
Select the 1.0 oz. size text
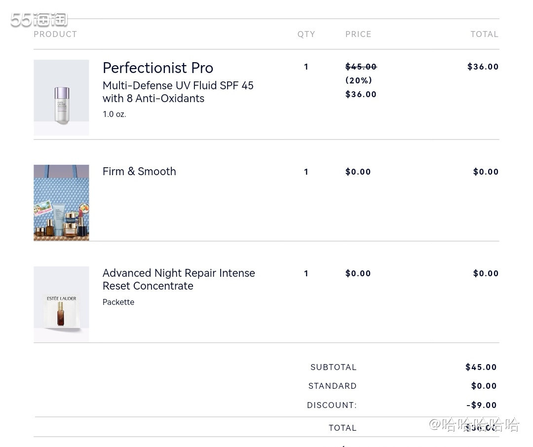coord(114,114)
